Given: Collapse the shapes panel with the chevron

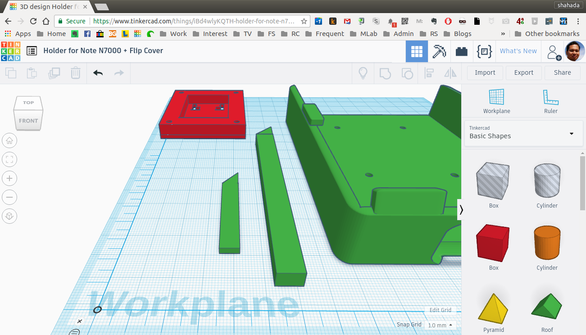Looking at the screenshot, I should click(461, 209).
